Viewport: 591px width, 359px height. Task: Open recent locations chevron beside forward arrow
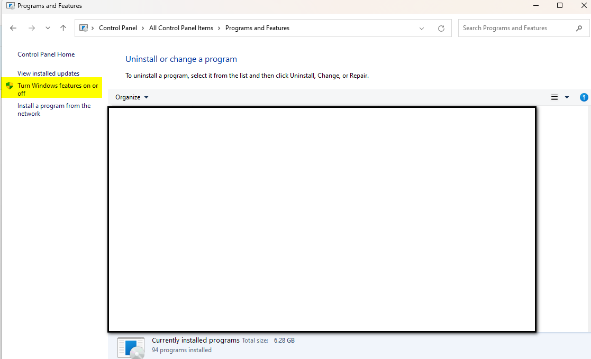(48, 28)
